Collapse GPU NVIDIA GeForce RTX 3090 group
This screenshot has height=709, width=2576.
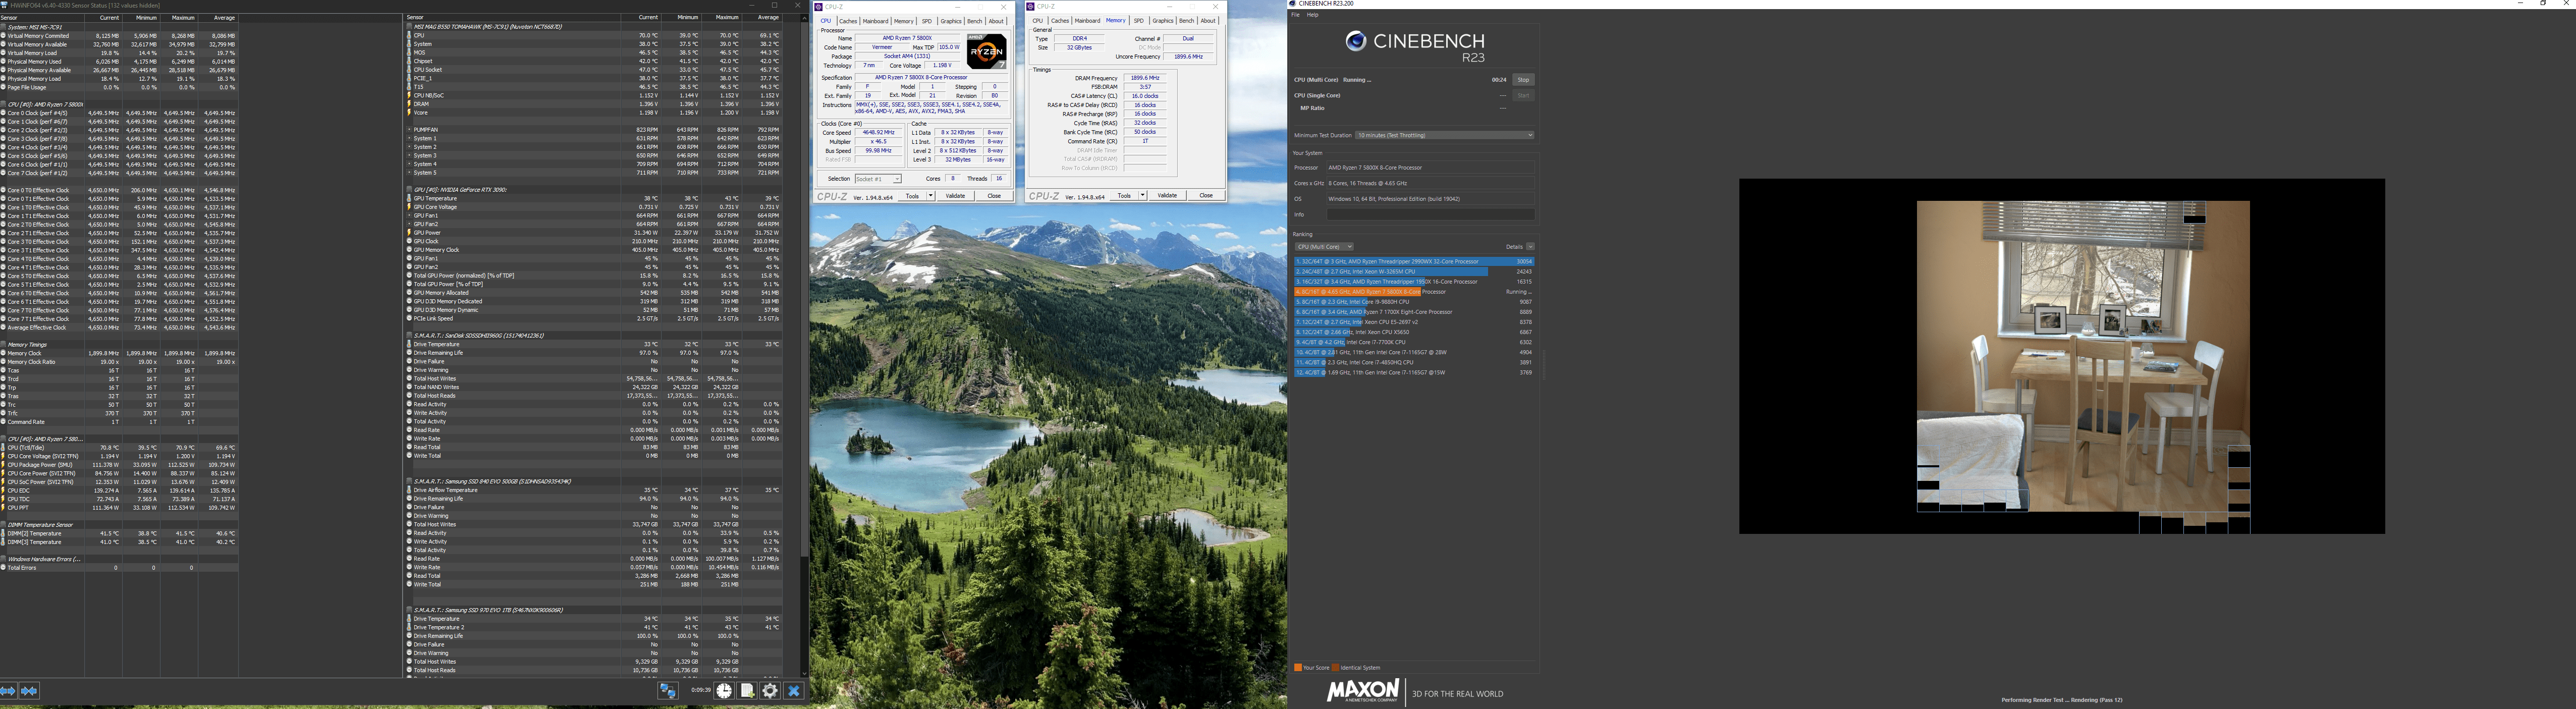coord(410,190)
